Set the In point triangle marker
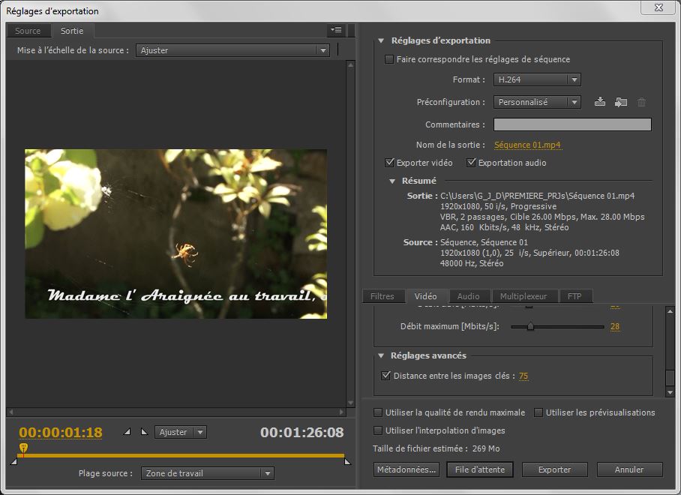Viewport: 681px width, 495px height. click(127, 431)
